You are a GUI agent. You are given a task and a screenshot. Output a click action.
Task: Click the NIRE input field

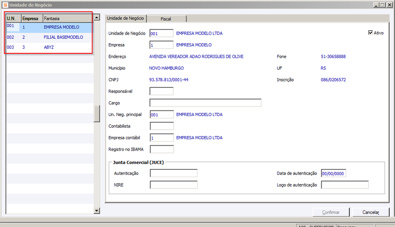[174, 185]
